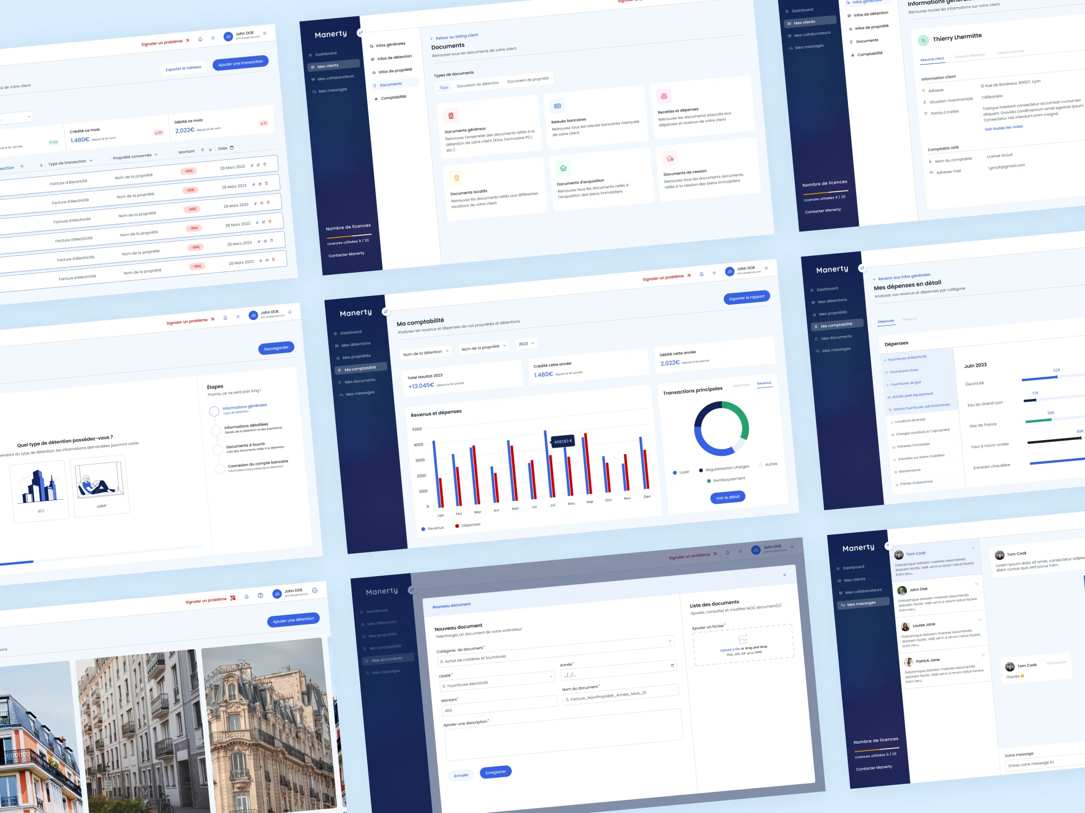Click the Exporter le rapport button
The height and width of the screenshot is (813, 1085).
click(x=746, y=298)
